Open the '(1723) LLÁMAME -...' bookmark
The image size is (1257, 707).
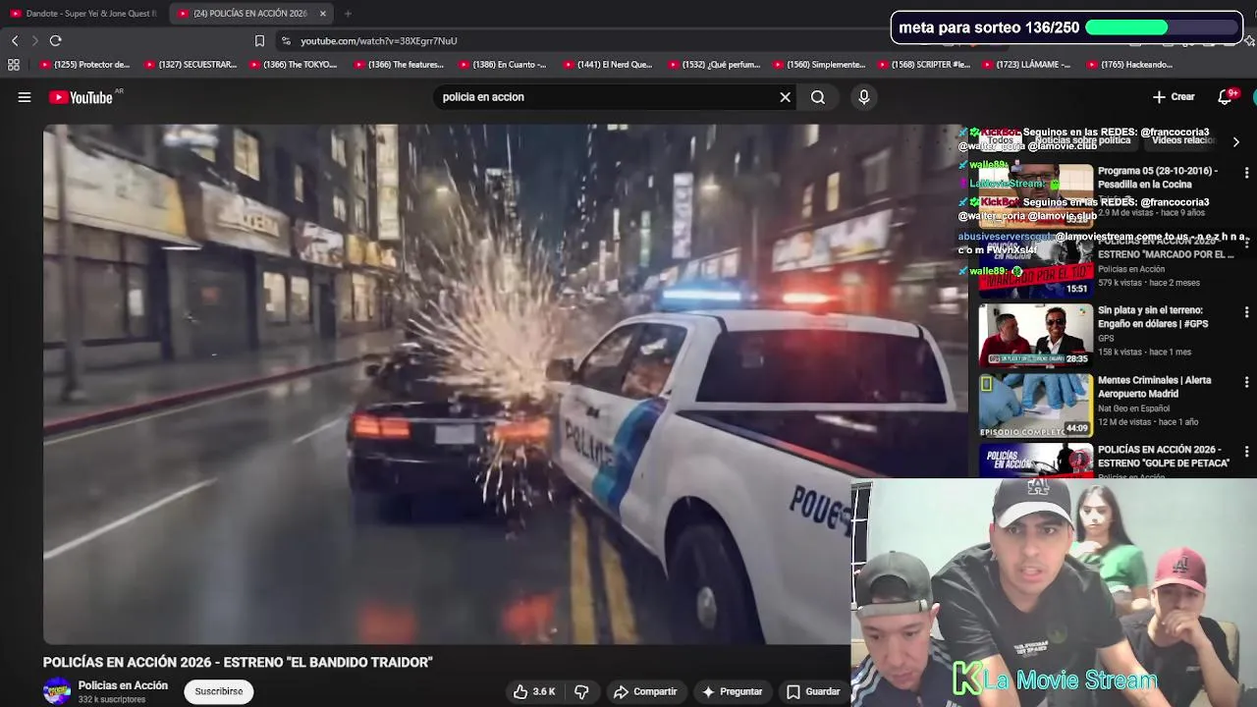(x=1026, y=65)
